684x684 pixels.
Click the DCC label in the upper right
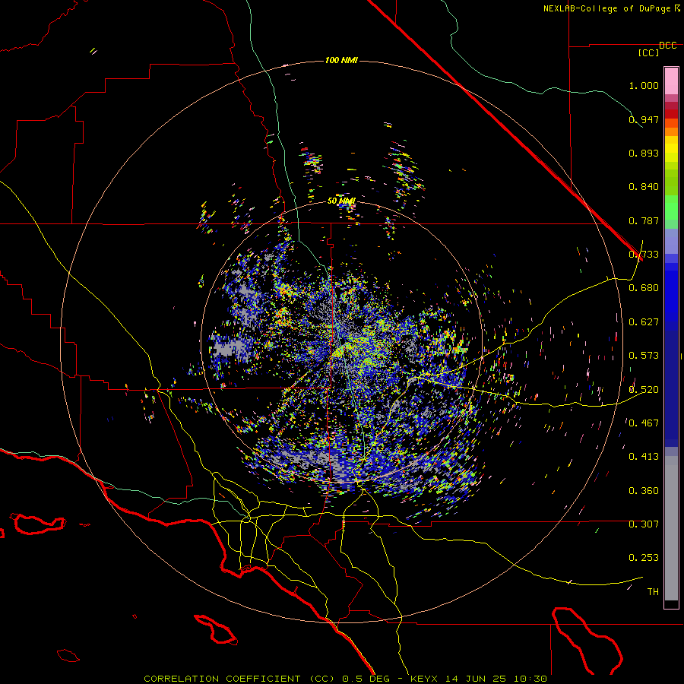[x=668, y=46]
